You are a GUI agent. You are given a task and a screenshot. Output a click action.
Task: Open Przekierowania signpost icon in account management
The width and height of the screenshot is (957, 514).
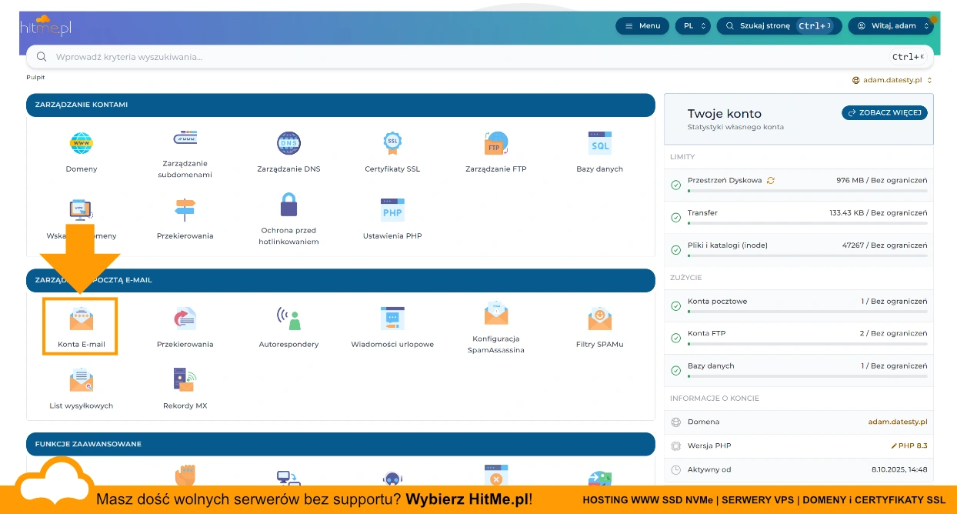[x=185, y=209]
